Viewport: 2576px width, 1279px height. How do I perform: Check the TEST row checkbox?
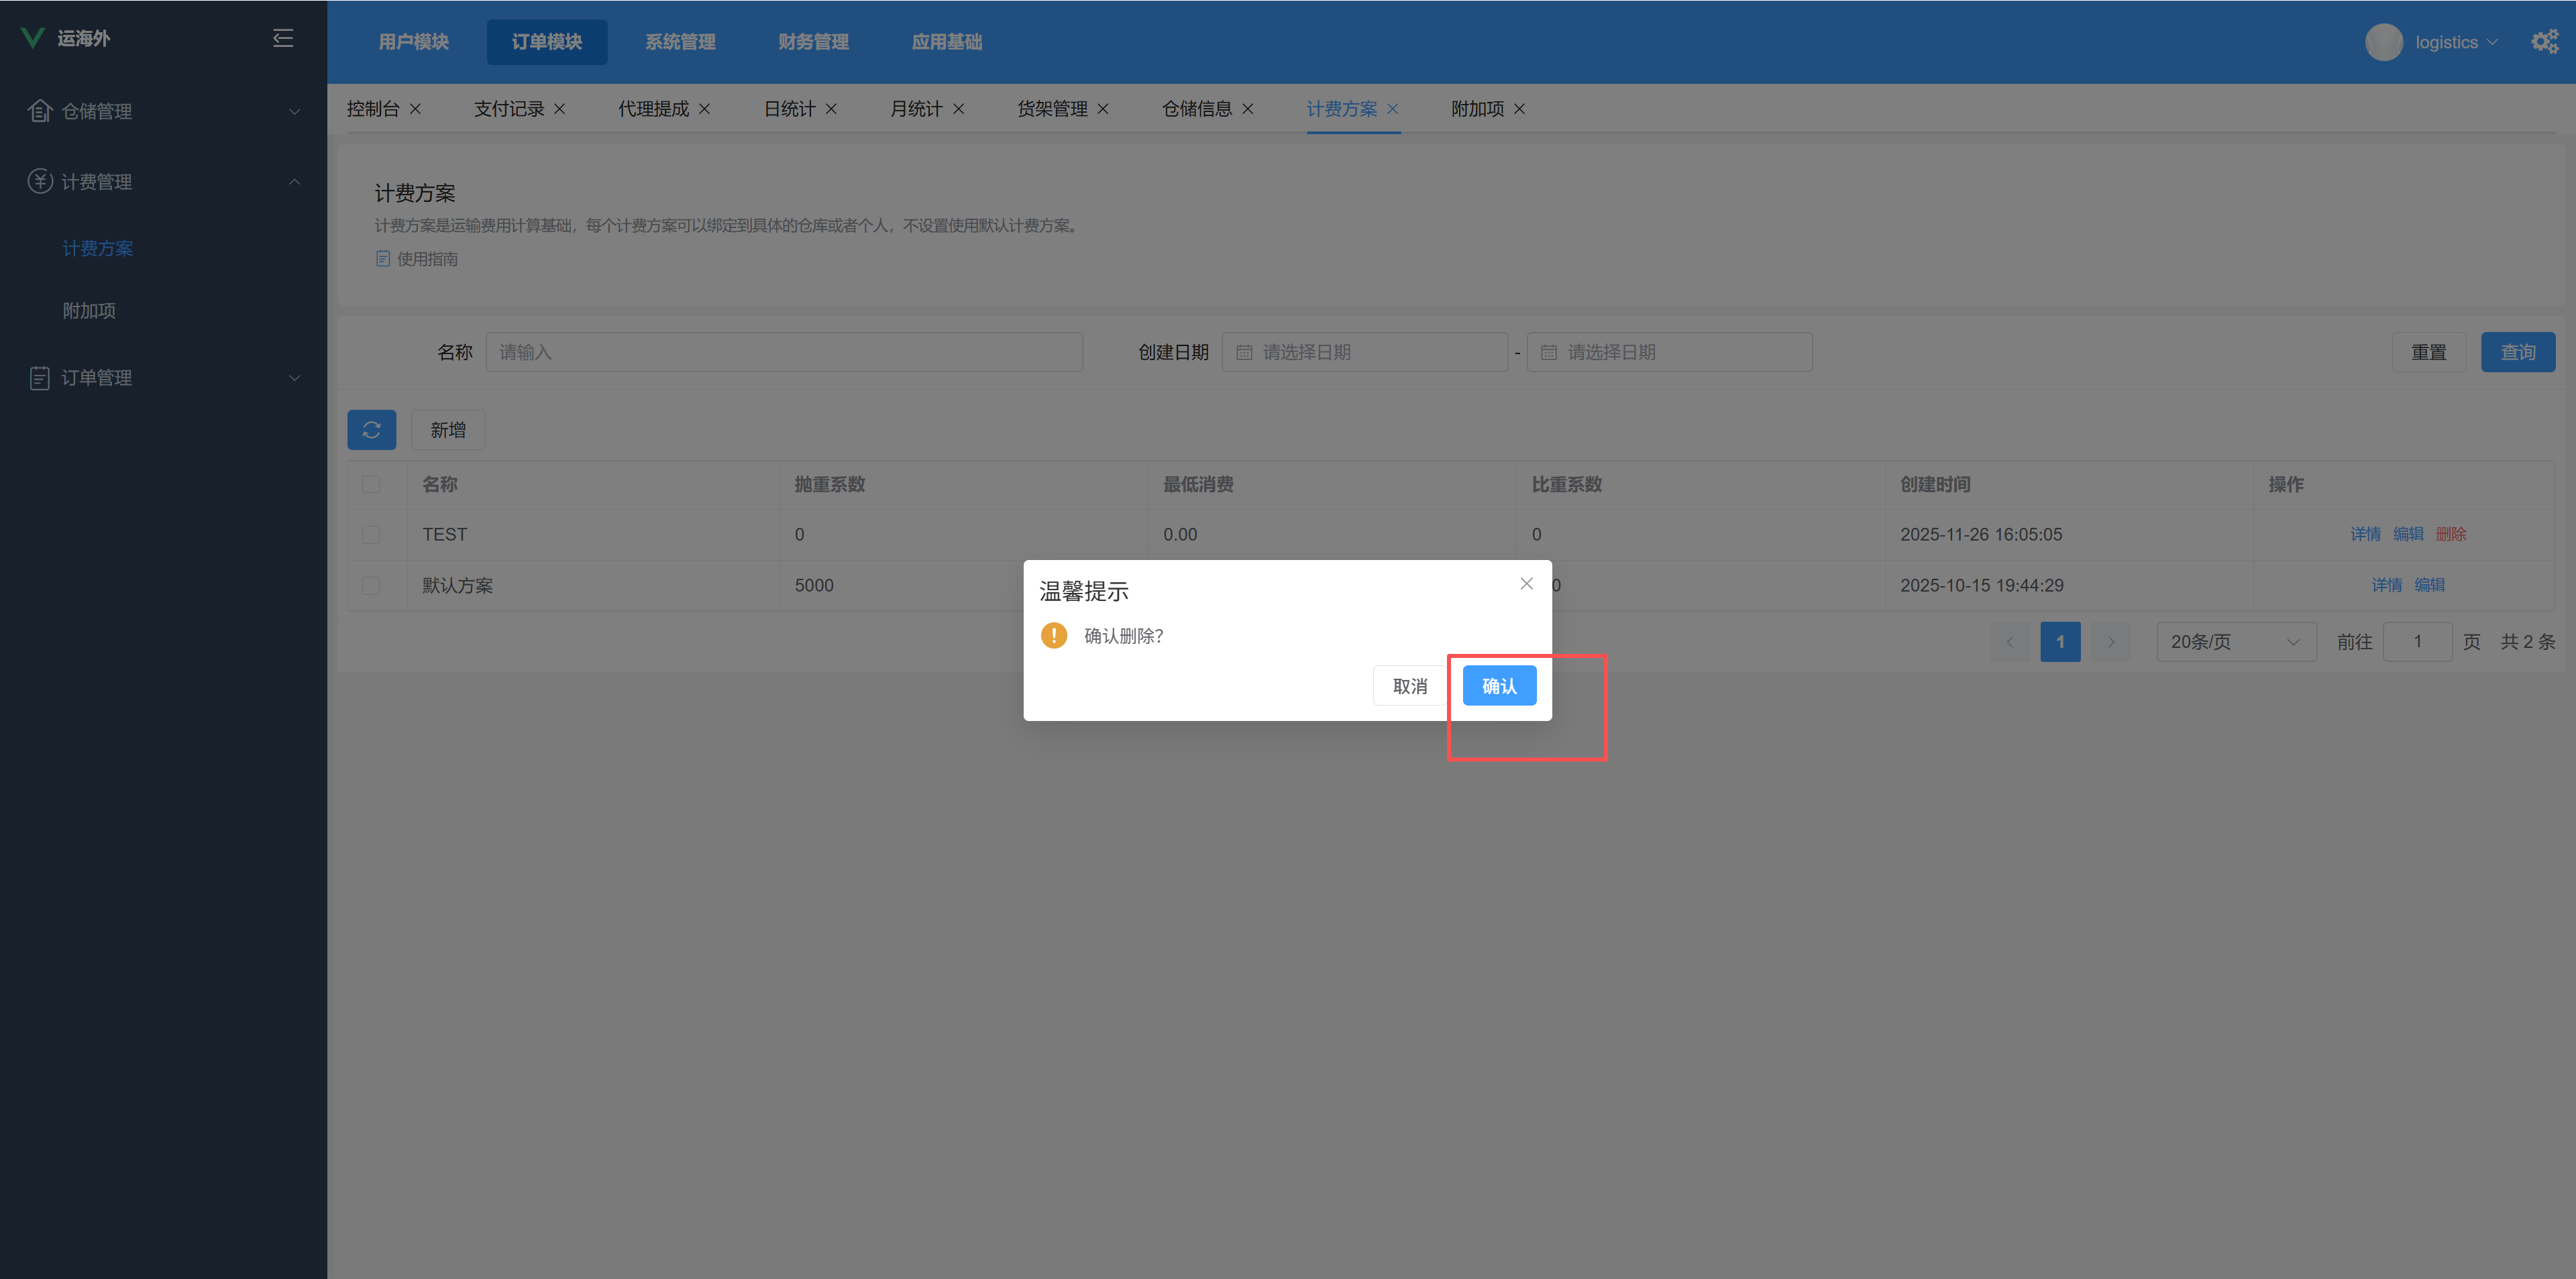(371, 535)
